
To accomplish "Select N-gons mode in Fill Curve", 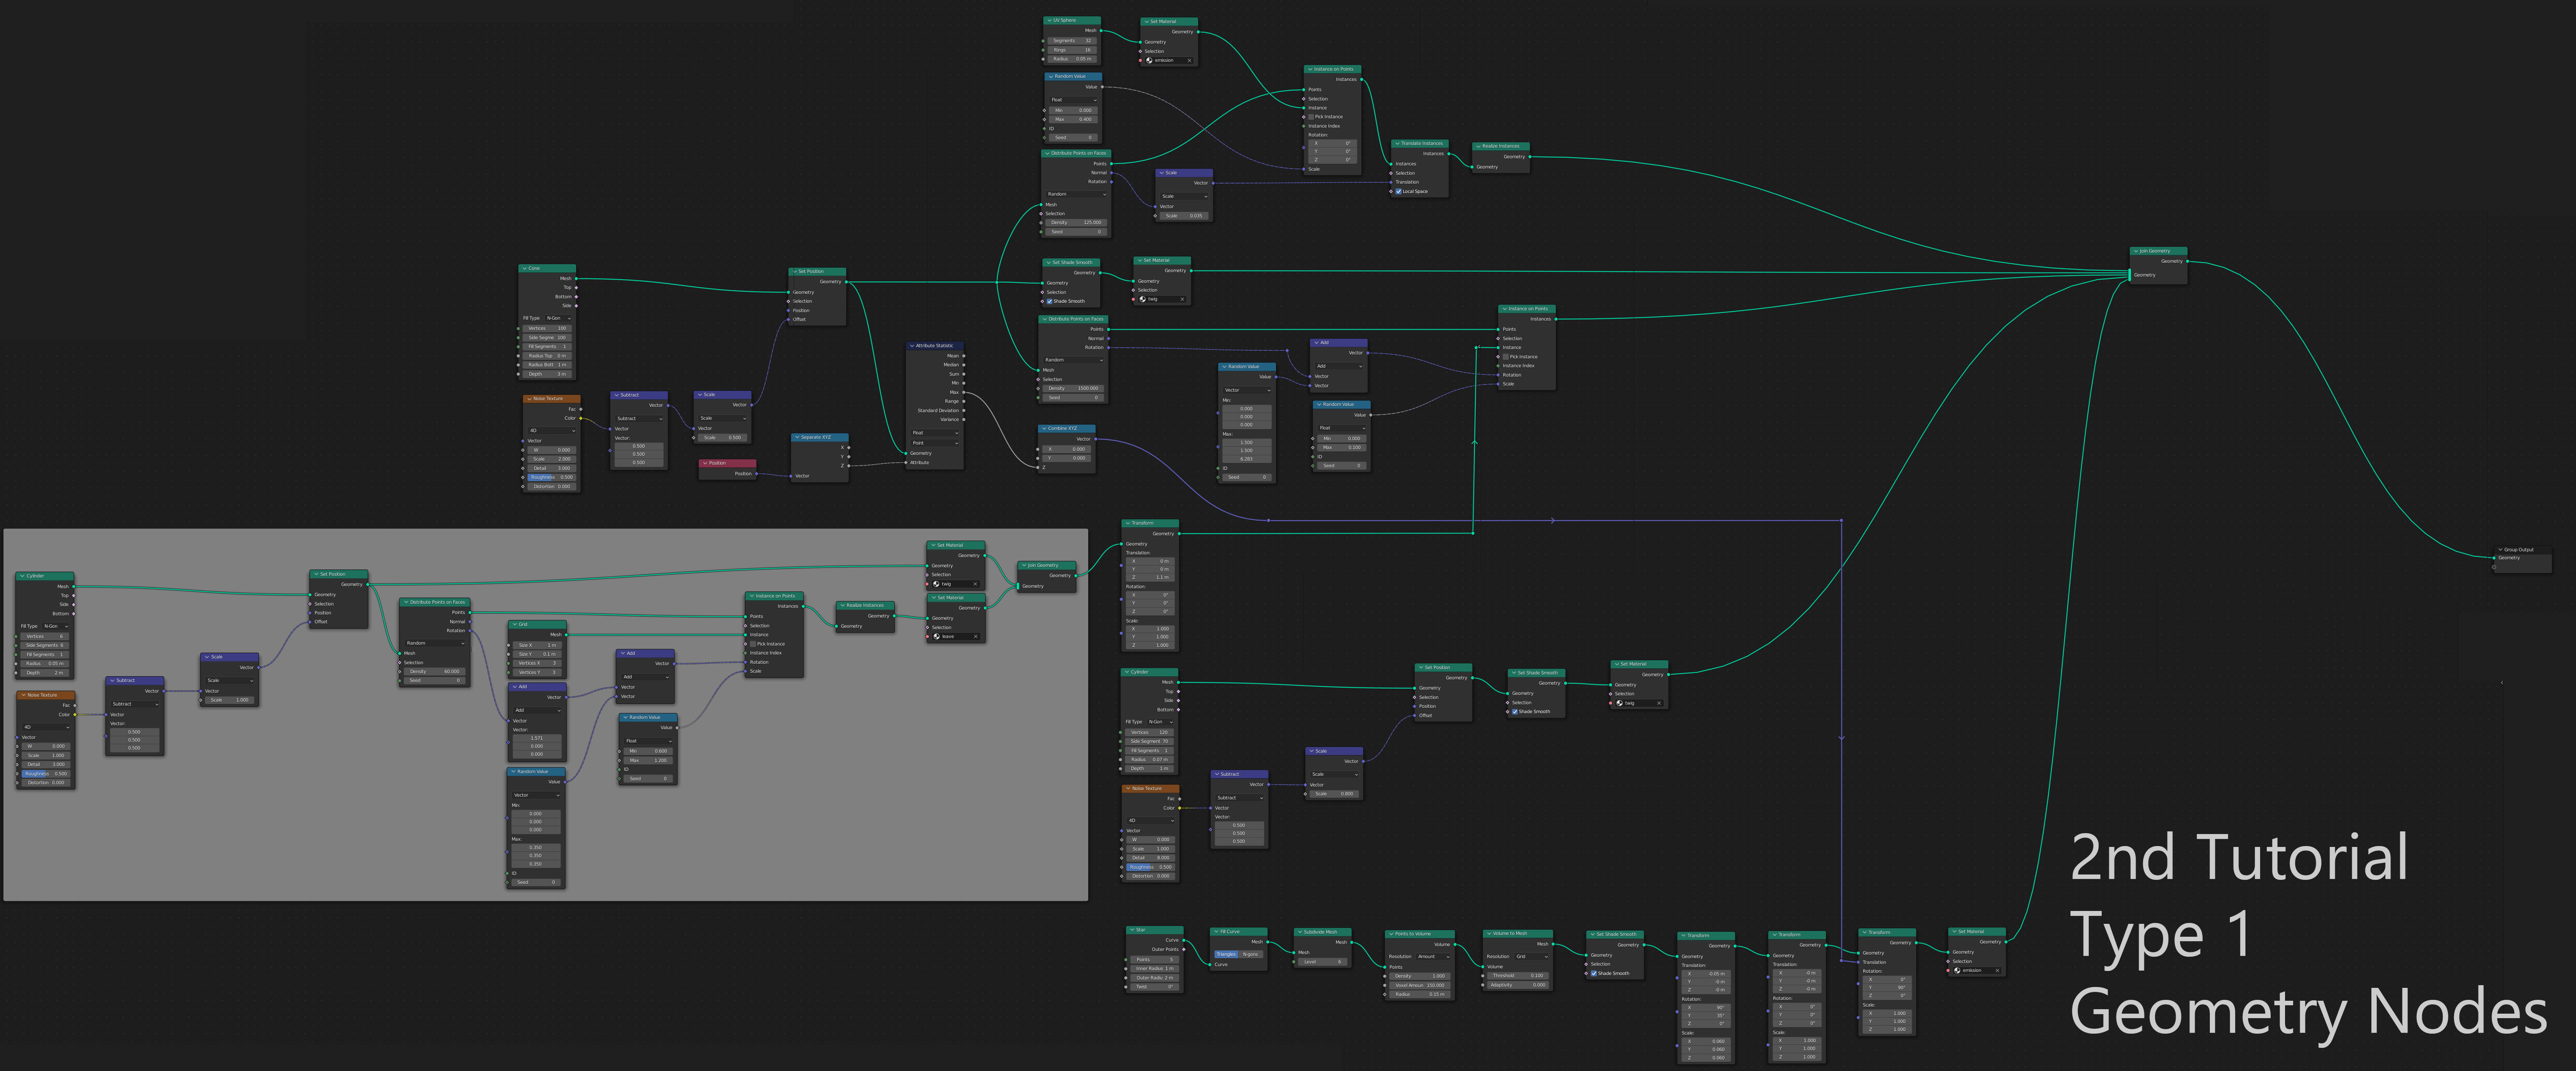I will click(x=1250, y=954).
